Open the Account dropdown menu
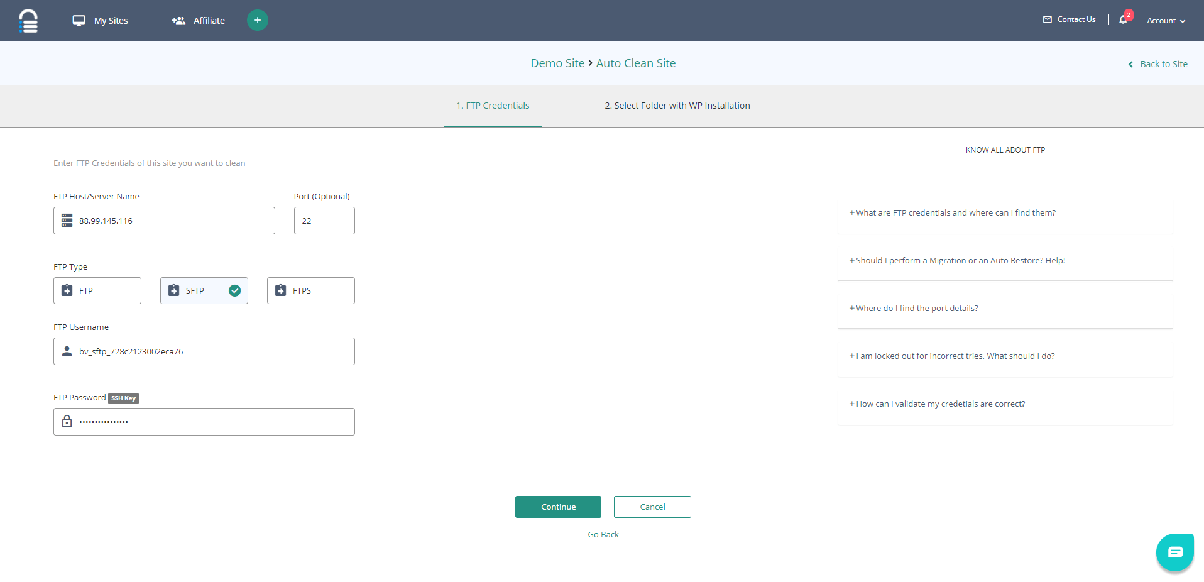 (x=1166, y=21)
